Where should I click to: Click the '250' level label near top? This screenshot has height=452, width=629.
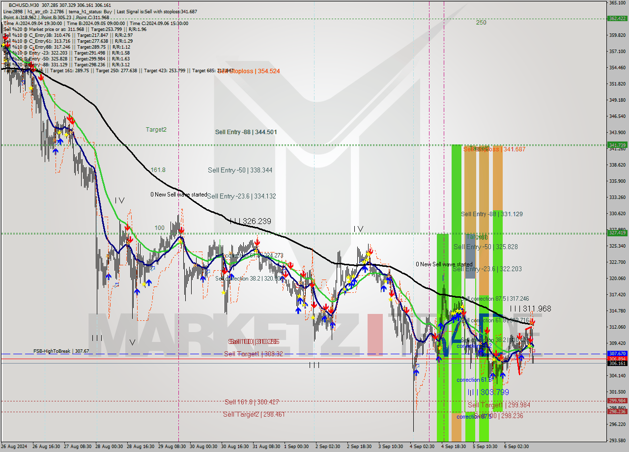pyautogui.click(x=481, y=23)
